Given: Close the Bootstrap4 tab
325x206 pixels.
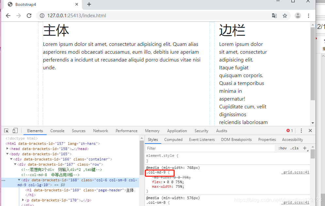Looking at the screenshot, I should point(77,4).
